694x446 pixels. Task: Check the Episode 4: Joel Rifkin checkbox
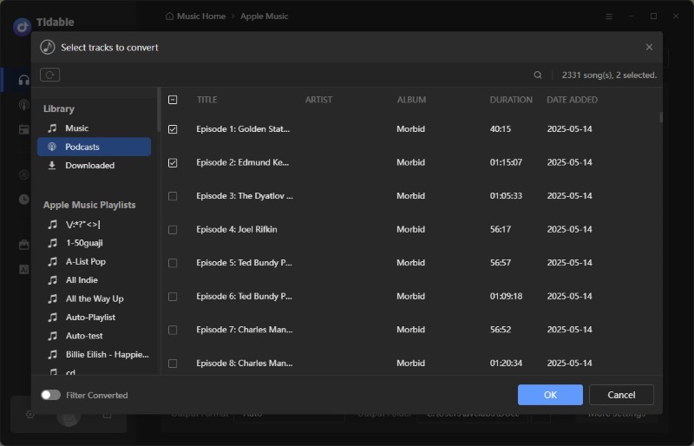pos(173,229)
